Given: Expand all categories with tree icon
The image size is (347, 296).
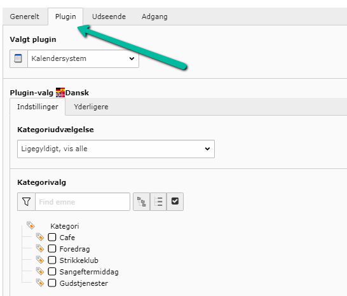Looking at the screenshot, I should (x=142, y=201).
